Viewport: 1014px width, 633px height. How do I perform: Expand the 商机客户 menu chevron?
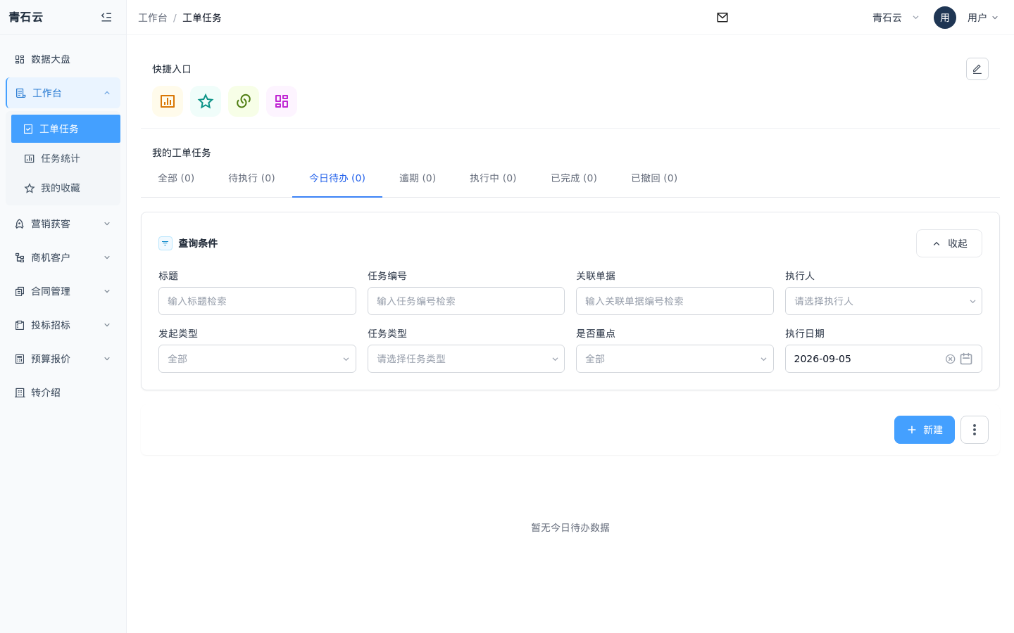(x=107, y=257)
